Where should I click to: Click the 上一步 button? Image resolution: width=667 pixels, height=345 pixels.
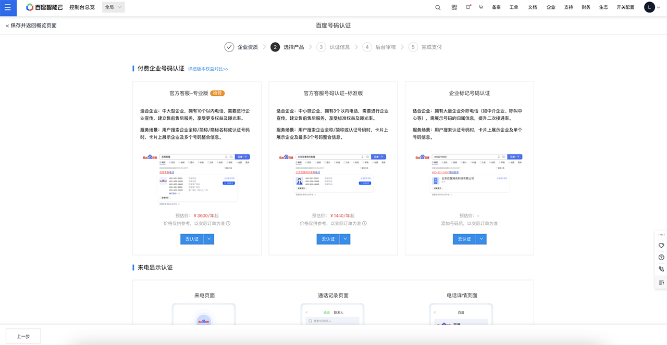pos(23,336)
